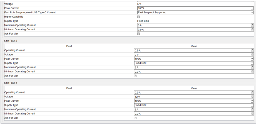Open the Sink PDO 3 Peak Current dropdown
This screenshot has height=125, width=256.
coord(252,101)
